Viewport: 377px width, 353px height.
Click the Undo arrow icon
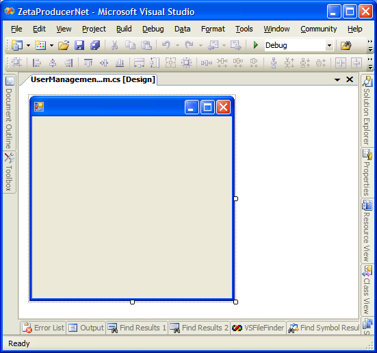point(166,45)
